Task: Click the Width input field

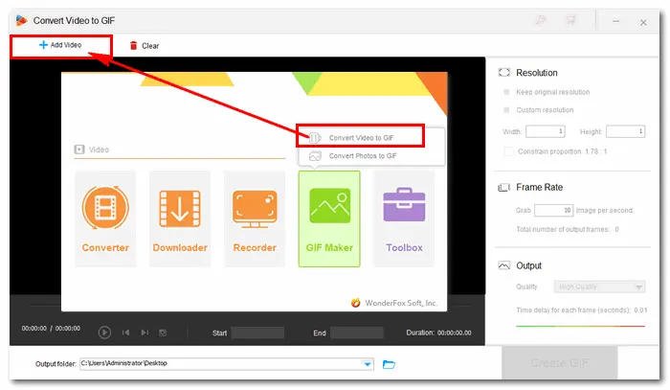Action: (x=546, y=131)
